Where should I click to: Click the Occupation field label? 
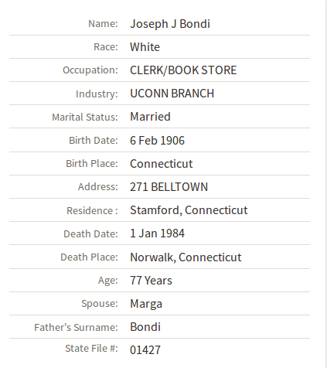point(90,70)
